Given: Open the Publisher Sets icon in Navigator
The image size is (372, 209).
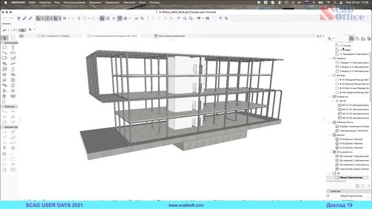Looking at the screenshot, I should pyautogui.click(x=369, y=38).
